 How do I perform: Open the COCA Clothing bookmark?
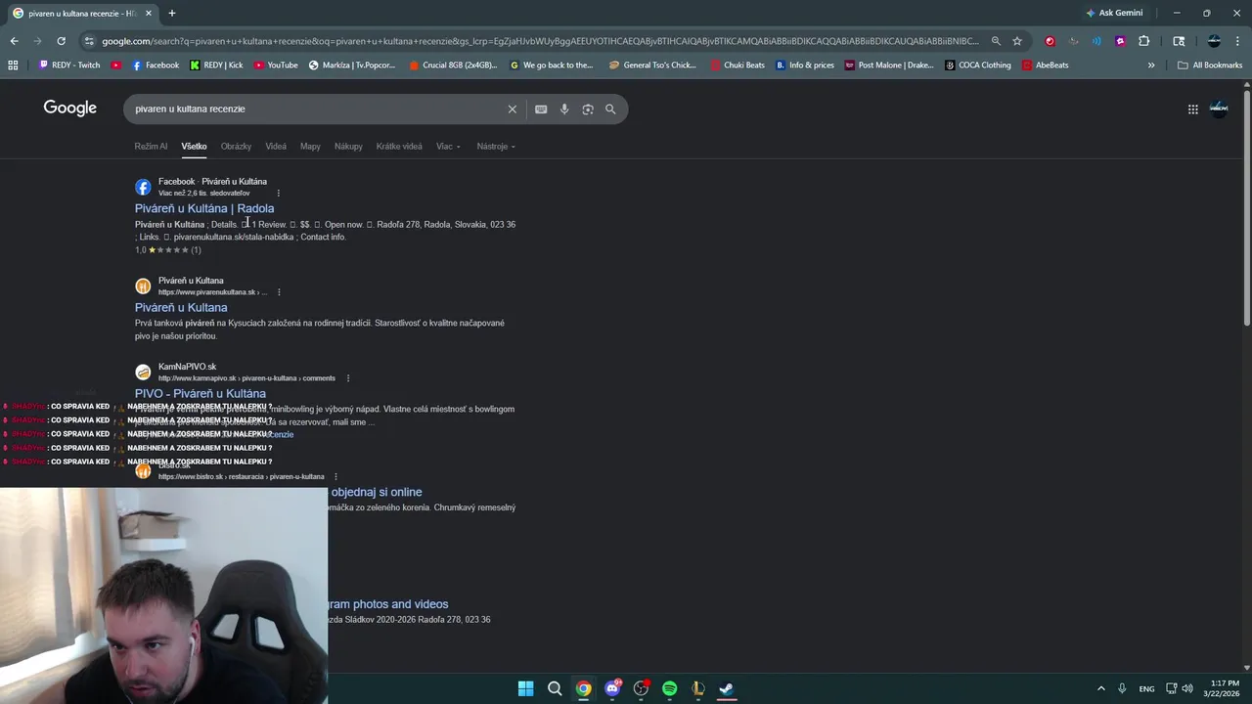click(x=978, y=66)
